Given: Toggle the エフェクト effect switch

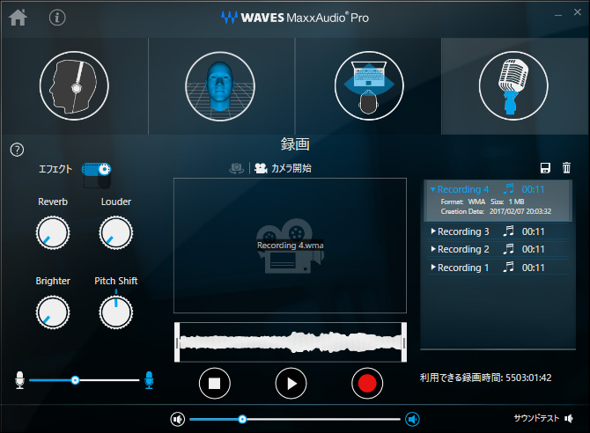Looking at the screenshot, I should pos(96,169).
